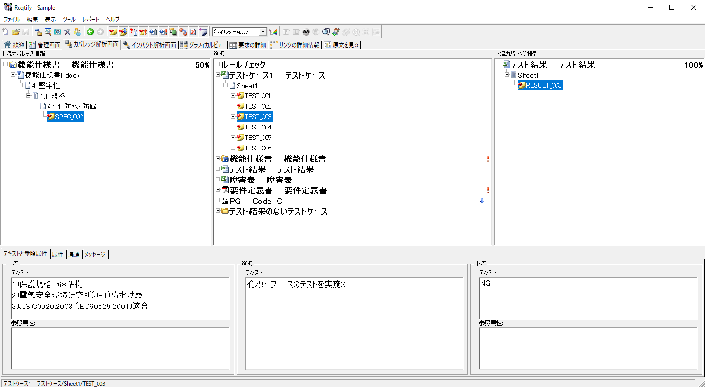Click the black M icon in toolbar

306,32
